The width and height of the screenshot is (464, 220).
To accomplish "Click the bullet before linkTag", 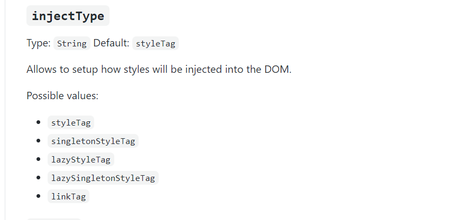I will [x=39, y=197].
